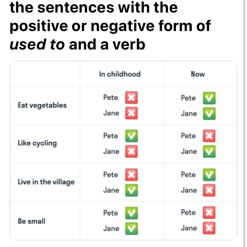
Task: Click the In childhood column header
Action: tap(120, 74)
